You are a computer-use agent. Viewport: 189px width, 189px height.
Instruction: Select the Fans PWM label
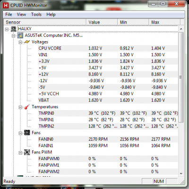pos(42,152)
